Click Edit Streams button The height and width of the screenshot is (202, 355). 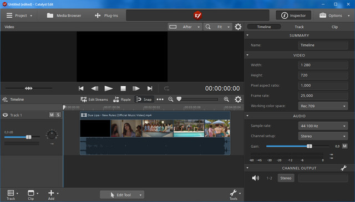tap(94, 100)
